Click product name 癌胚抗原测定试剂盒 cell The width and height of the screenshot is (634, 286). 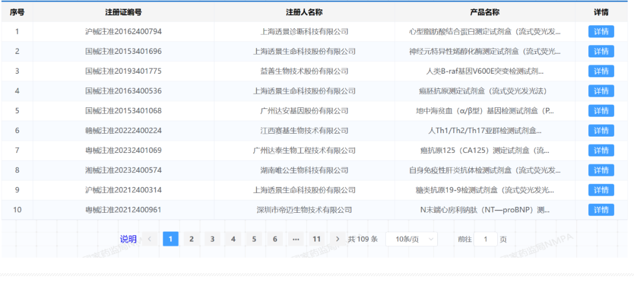point(484,91)
